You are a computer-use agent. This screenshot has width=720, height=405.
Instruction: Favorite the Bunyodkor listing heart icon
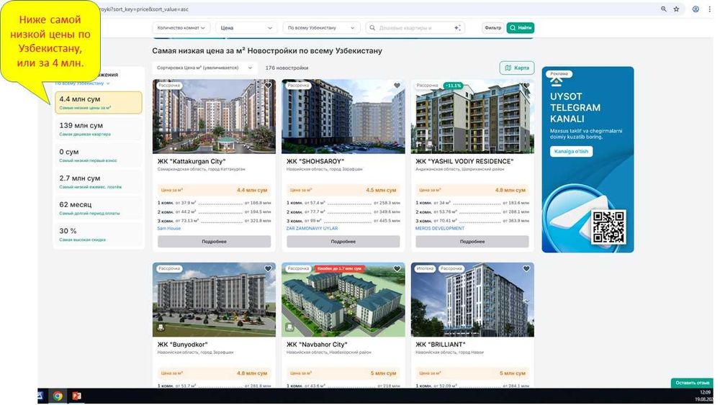[x=268, y=269]
